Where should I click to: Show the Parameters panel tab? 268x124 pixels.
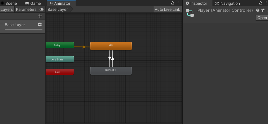(x=26, y=10)
